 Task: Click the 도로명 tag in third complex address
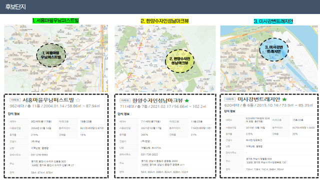(250, 162)
